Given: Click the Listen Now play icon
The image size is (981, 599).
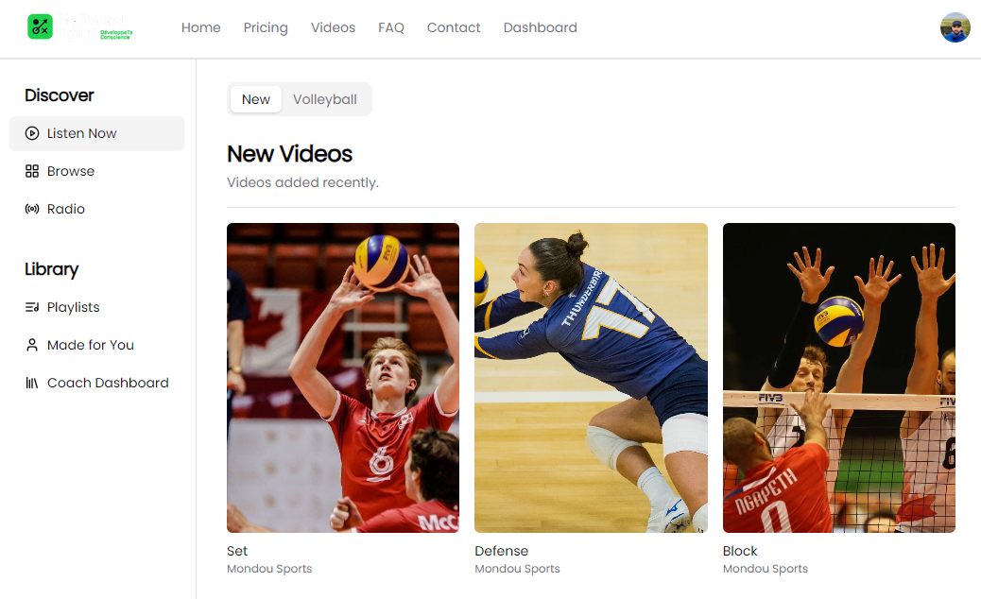Looking at the screenshot, I should 32,133.
